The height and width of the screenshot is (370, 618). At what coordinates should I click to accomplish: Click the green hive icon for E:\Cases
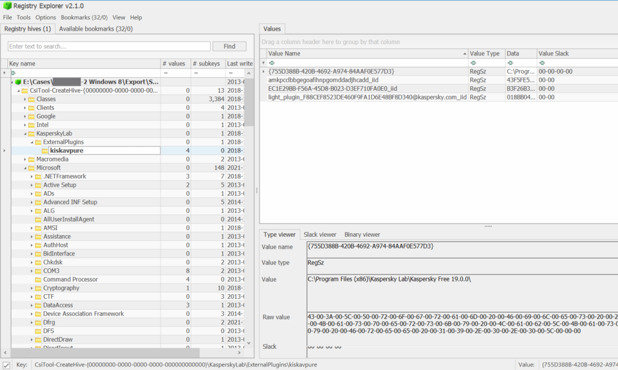(x=18, y=82)
